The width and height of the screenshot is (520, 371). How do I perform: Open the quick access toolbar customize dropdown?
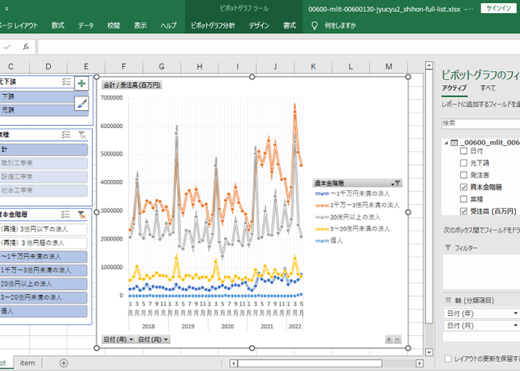point(7,9)
